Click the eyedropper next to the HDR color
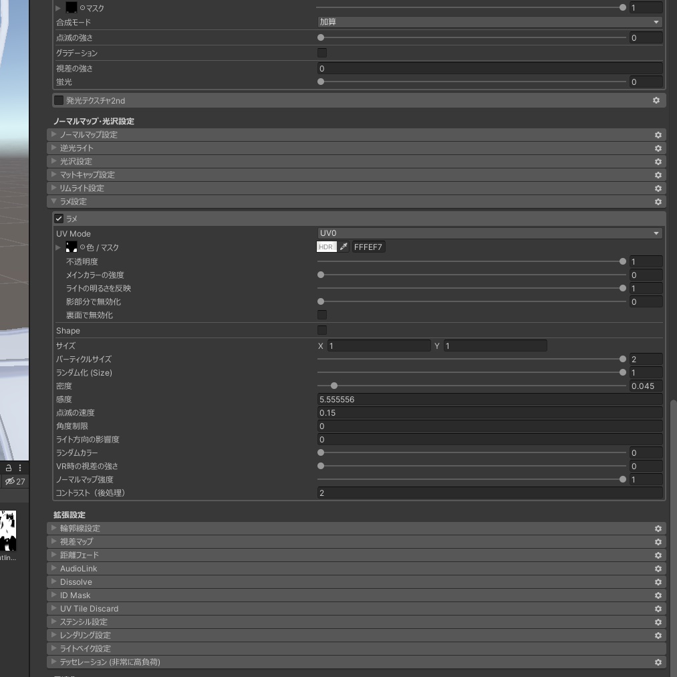This screenshot has height=677, width=677. click(343, 247)
